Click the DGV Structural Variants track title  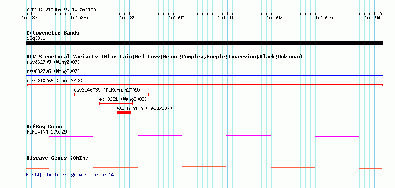point(165,57)
